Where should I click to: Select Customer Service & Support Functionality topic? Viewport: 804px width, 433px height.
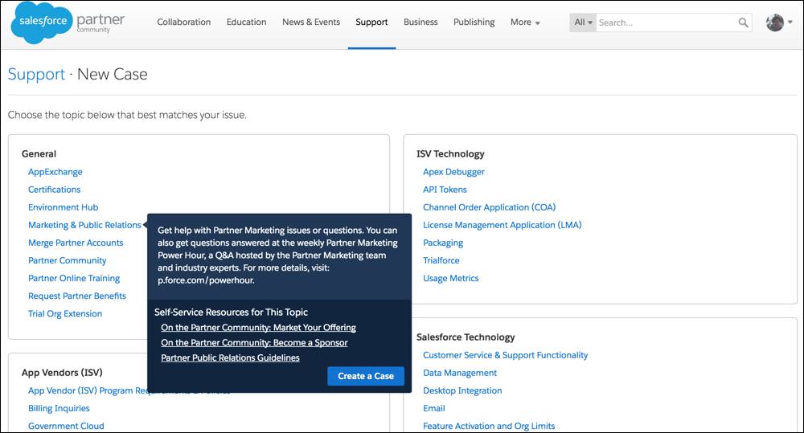[506, 355]
